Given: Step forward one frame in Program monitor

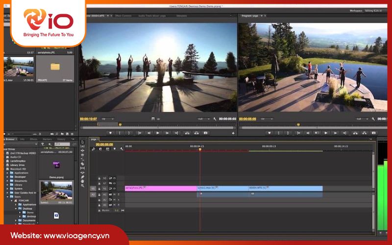Looking at the screenshot, I should 335,133.
